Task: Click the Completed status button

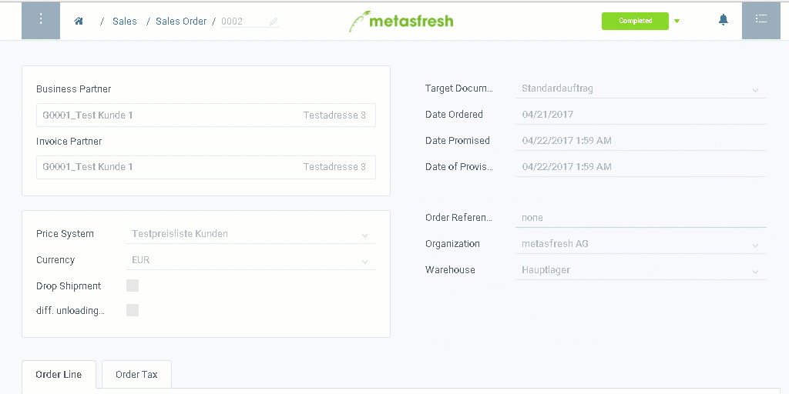Action: 635,21
